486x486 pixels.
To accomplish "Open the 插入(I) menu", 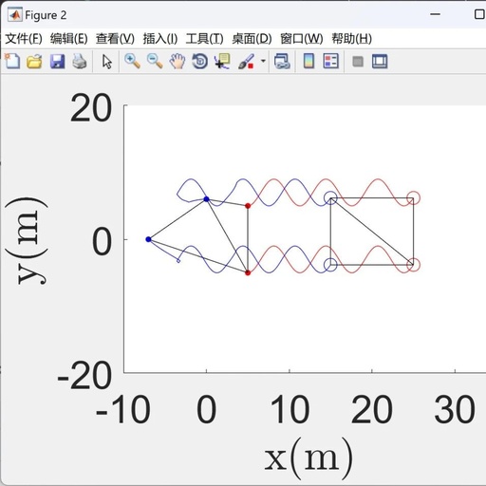I will click(x=160, y=39).
